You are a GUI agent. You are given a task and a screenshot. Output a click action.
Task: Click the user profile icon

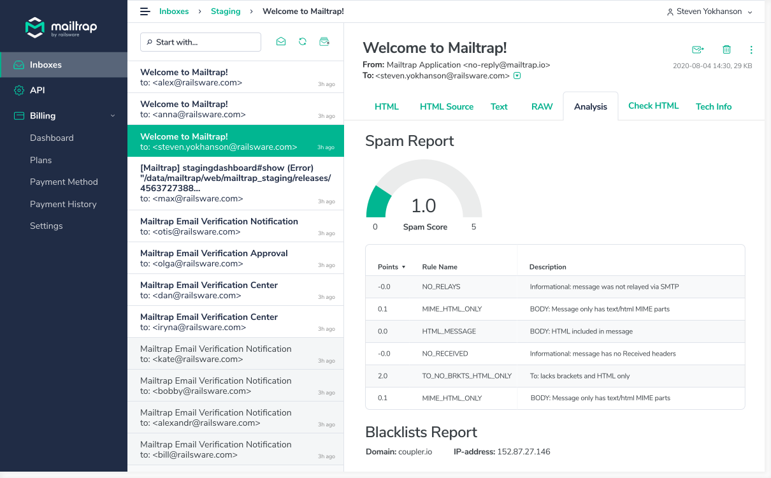point(670,12)
